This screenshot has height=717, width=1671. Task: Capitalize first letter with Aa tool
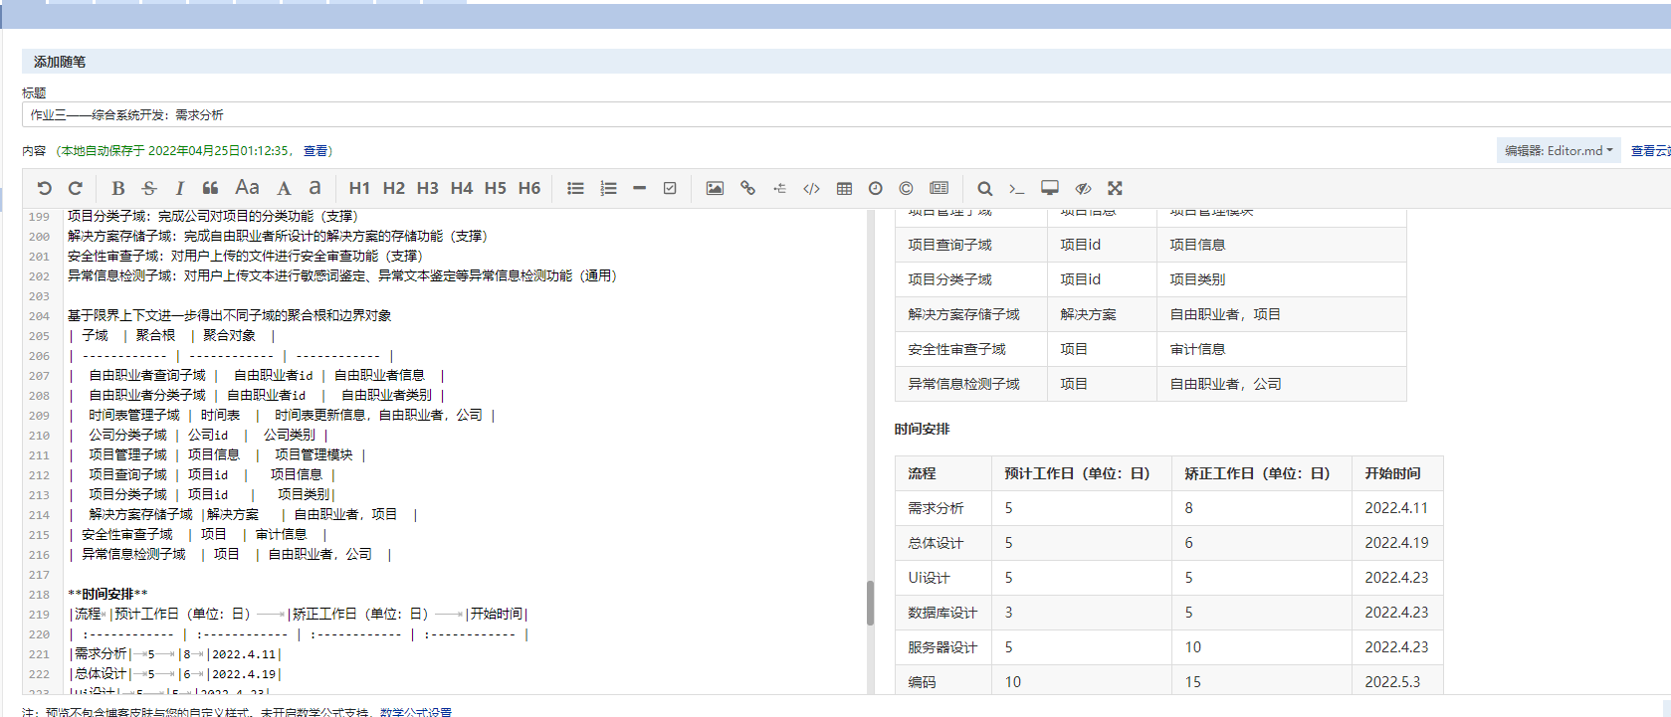point(247,188)
